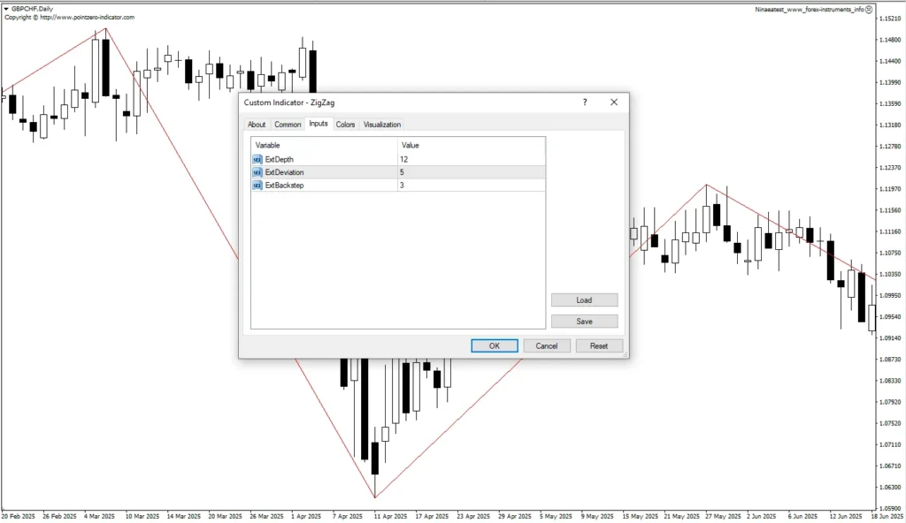Viewport: 906px width, 523px height.
Task: Click the ExtDeviation variable type icon
Action: click(257, 172)
